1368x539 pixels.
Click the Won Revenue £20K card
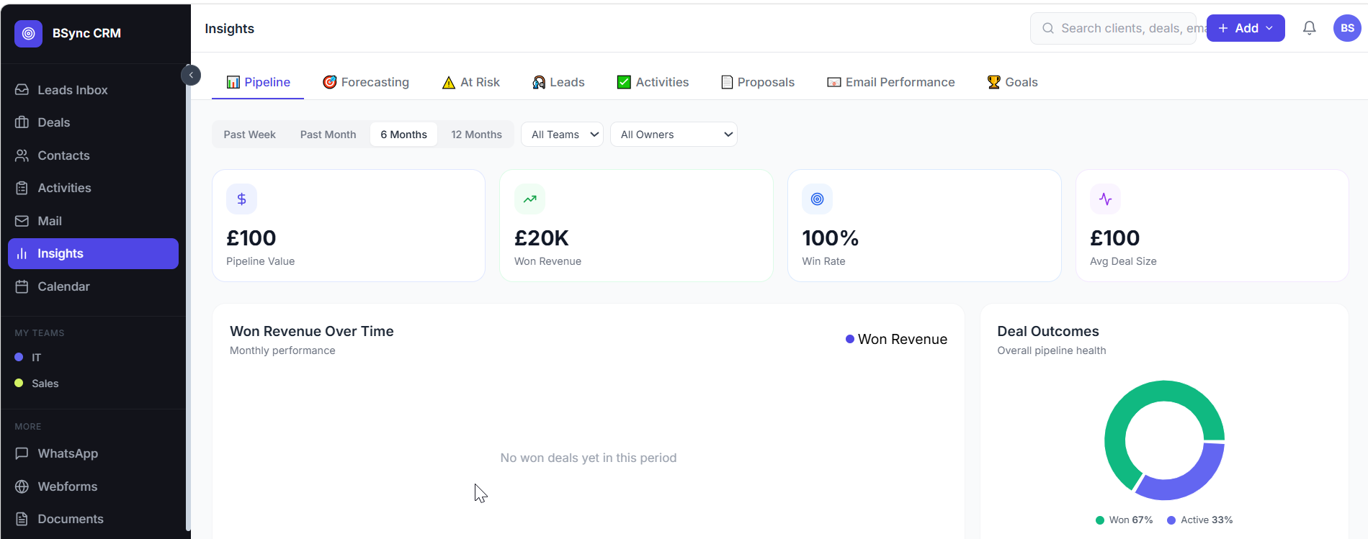click(x=636, y=225)
